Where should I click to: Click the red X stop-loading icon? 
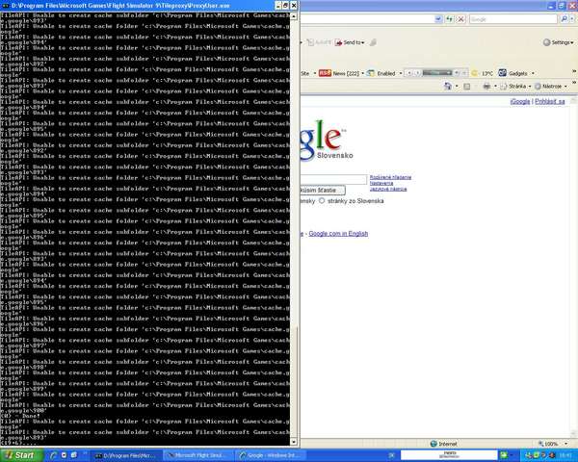click(x=460, y=19)
